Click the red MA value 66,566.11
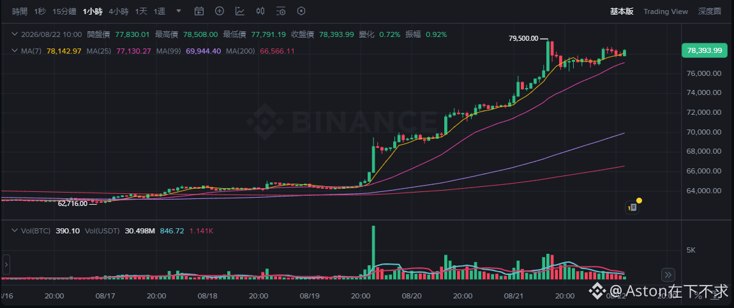 click(276, 50)
